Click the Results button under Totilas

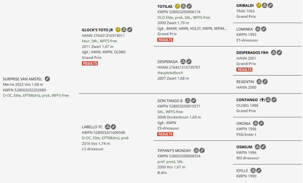pyautogui.click(x=165, y=40)
